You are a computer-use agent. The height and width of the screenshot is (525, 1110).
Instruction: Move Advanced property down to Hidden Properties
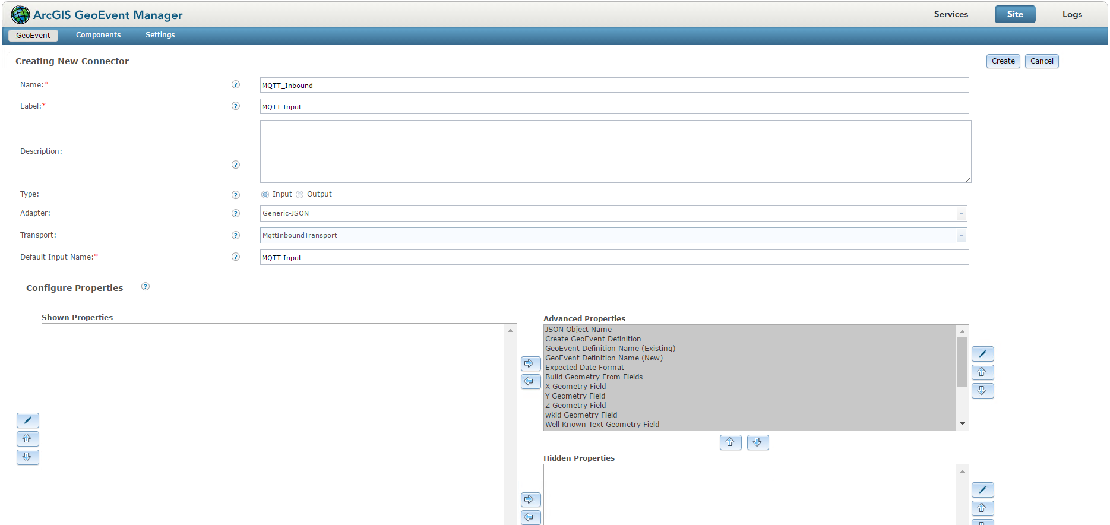(758, 442)
